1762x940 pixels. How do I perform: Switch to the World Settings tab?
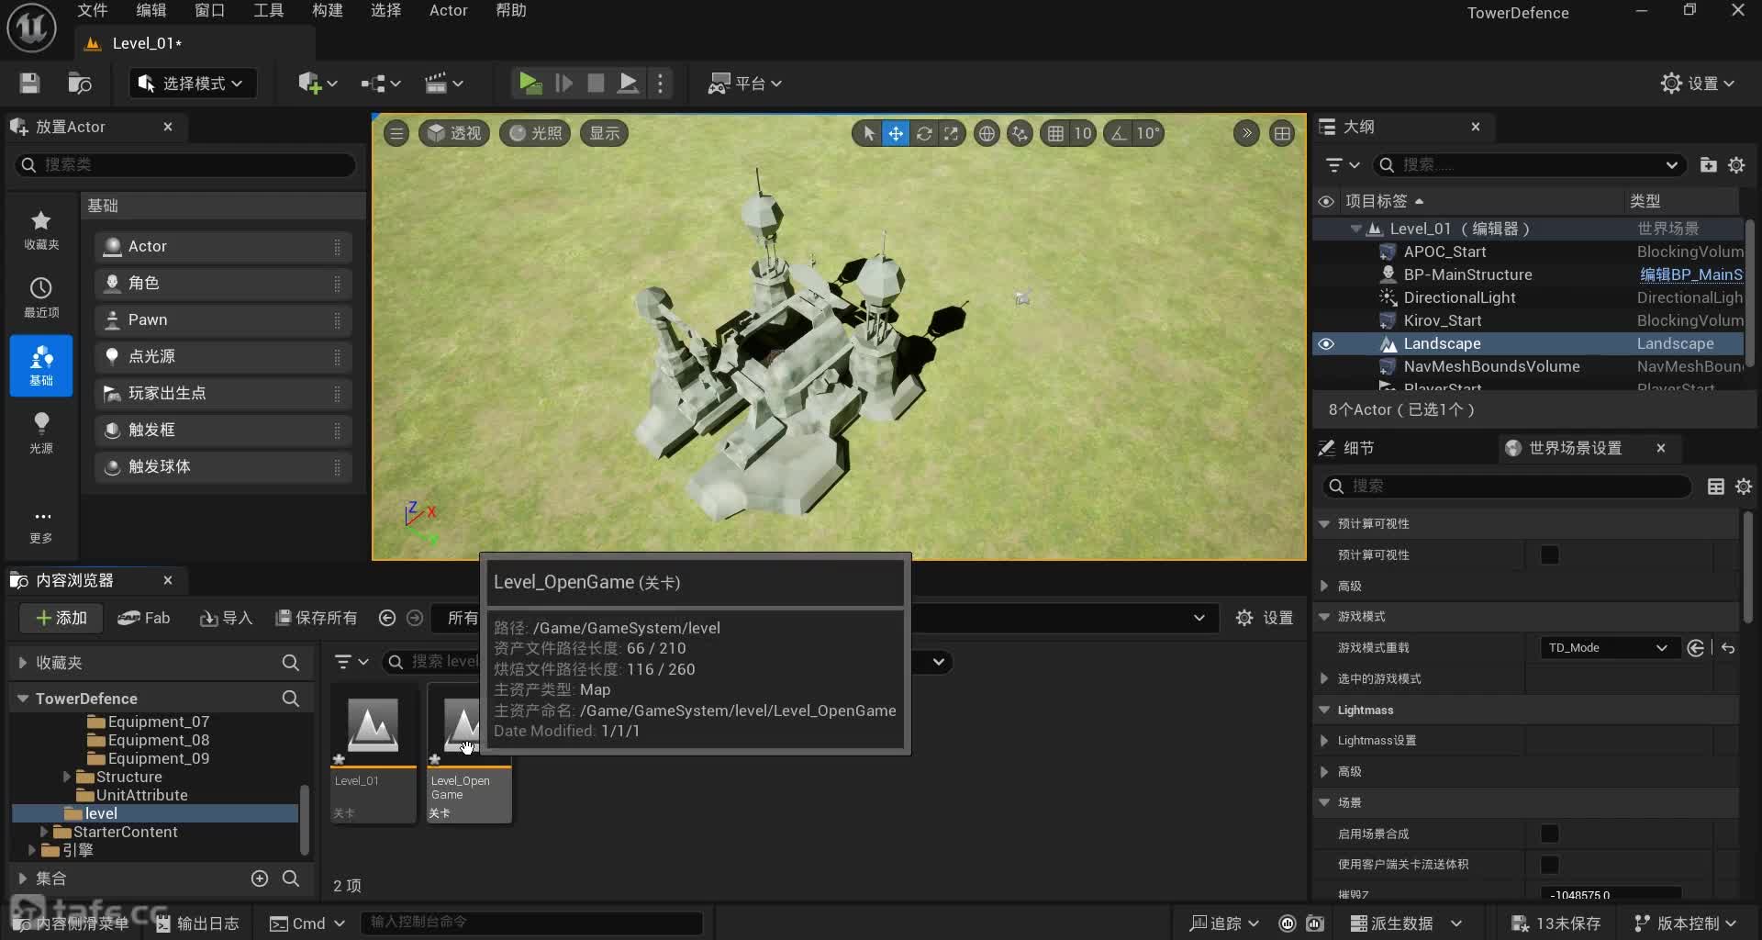pyautogui.click(x=1575, y=448)
